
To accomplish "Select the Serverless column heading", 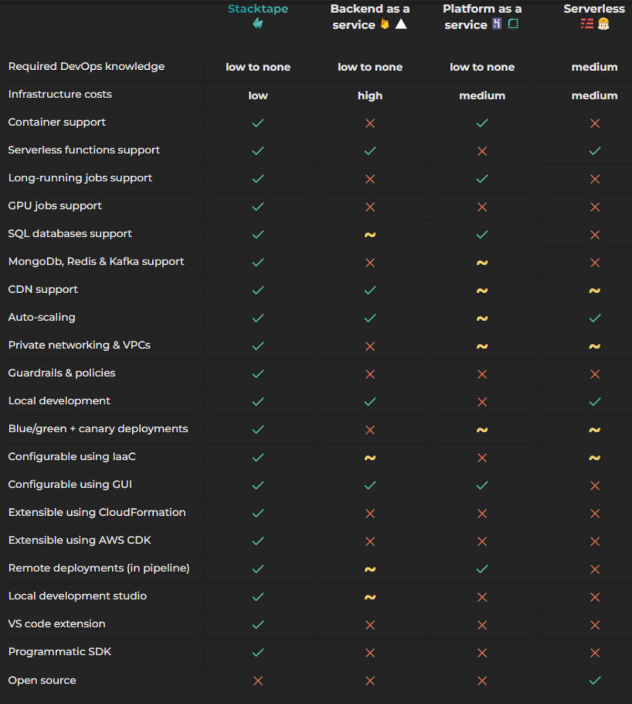I will pyautogui.click(x=594, y=9).
